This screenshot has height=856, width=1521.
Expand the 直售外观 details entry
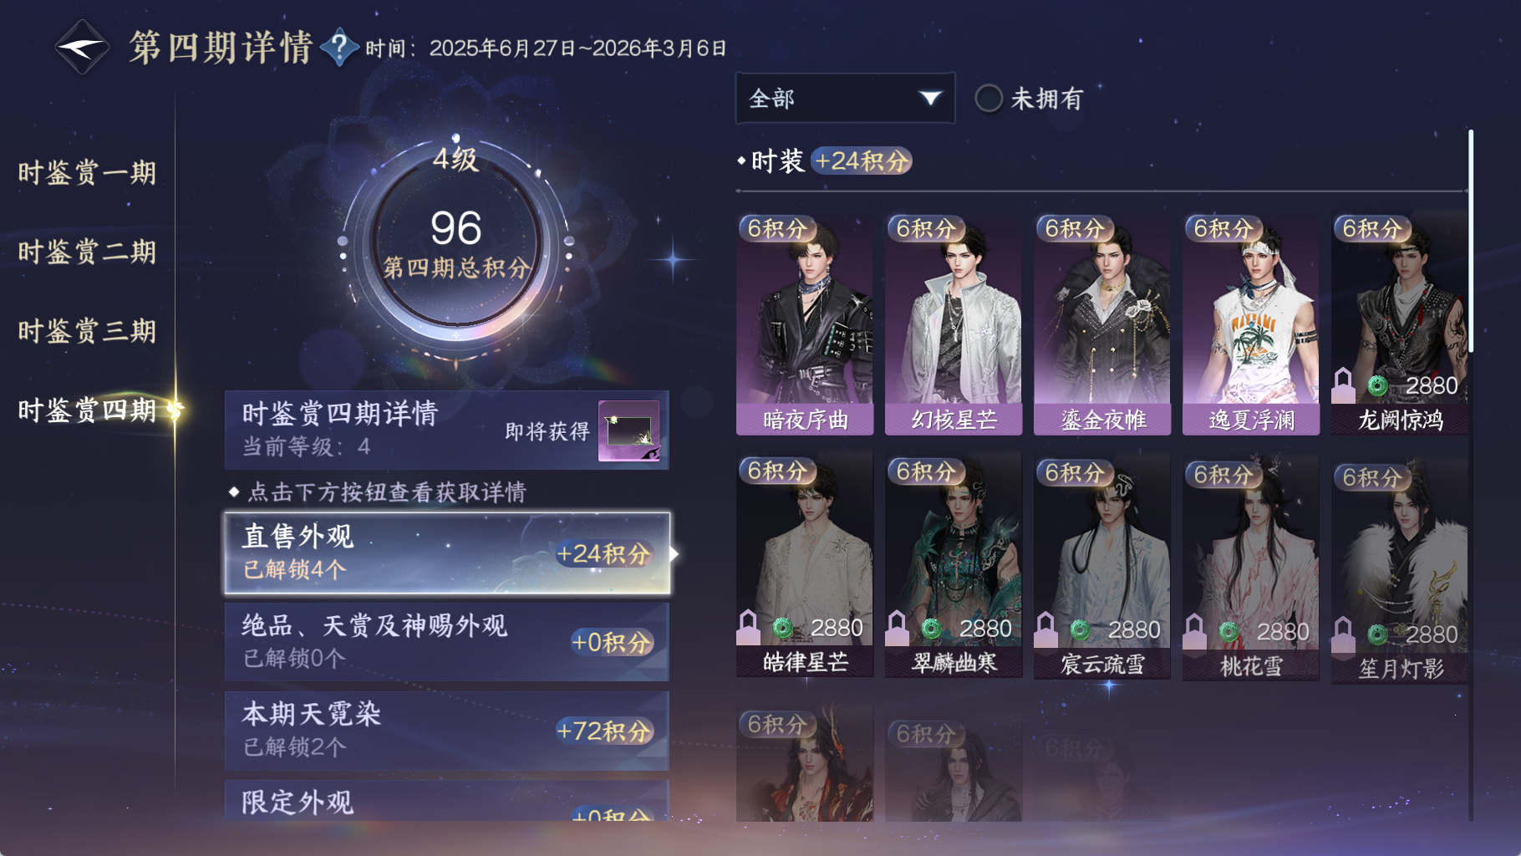click(447, 553)
